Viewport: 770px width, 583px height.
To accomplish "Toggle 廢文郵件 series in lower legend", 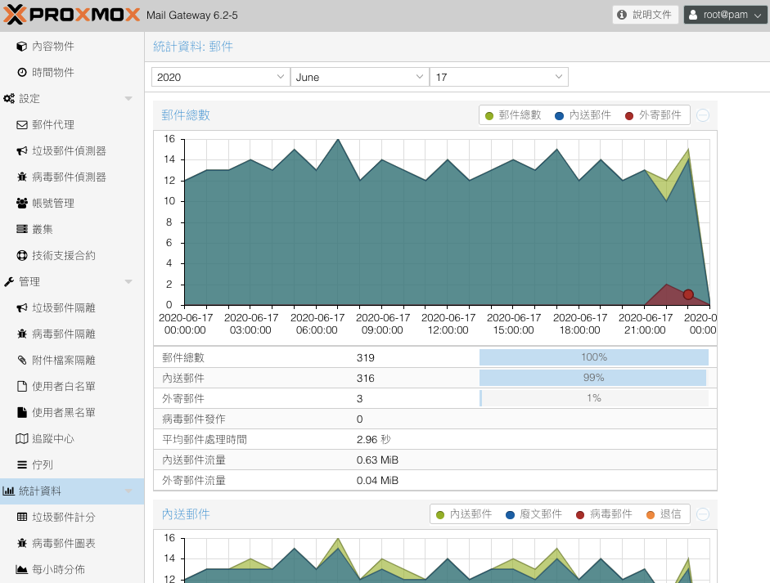I will 534,514.
